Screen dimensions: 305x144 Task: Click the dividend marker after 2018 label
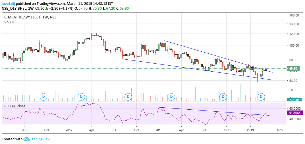[x=171, y=96]
